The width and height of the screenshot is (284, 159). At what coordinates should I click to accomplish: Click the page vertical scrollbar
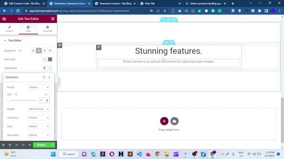click(x=282, y=120)
